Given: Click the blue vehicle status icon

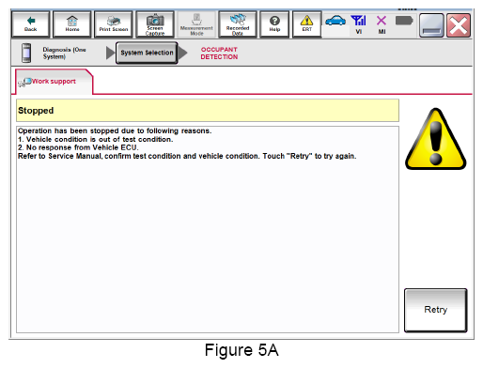Looking at the screenshot, I should [335, 22].
